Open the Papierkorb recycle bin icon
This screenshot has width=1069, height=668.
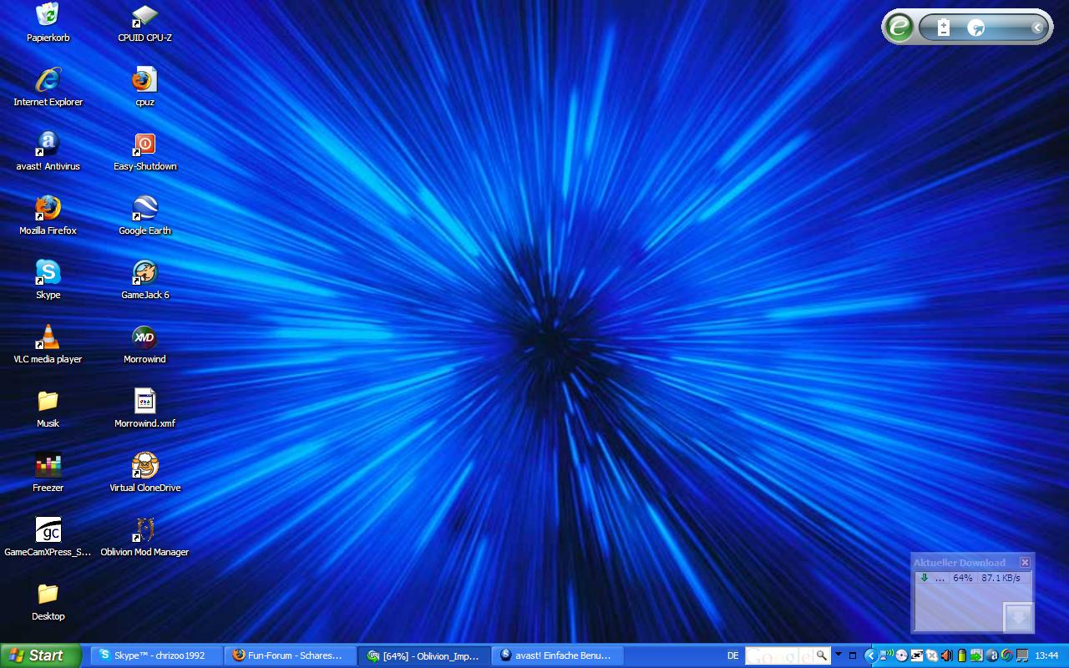click(48, 16)
